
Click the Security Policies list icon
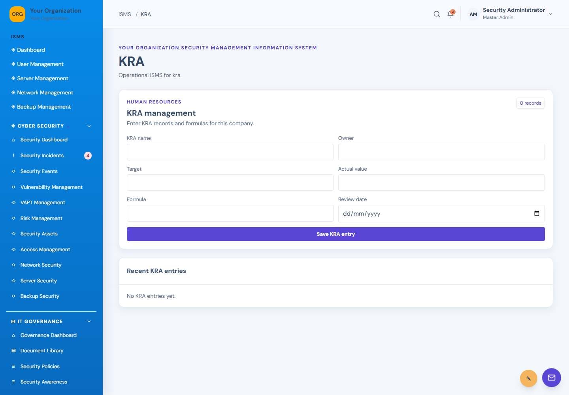pyautogui.click(x=13, y=367)
